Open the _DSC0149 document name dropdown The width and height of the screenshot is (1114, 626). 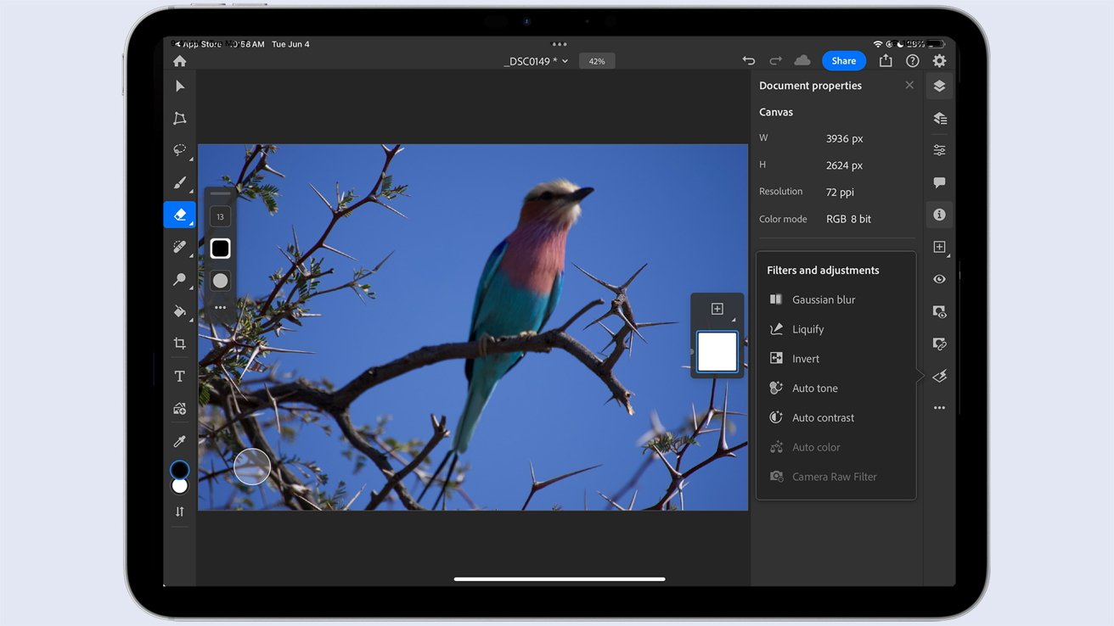tap(536, 61)
